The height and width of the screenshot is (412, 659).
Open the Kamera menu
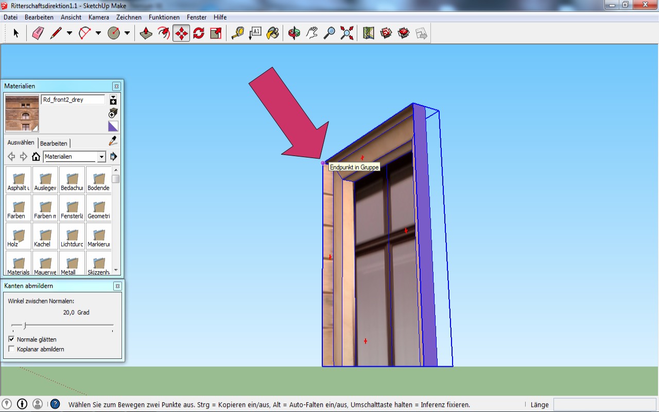98,17
